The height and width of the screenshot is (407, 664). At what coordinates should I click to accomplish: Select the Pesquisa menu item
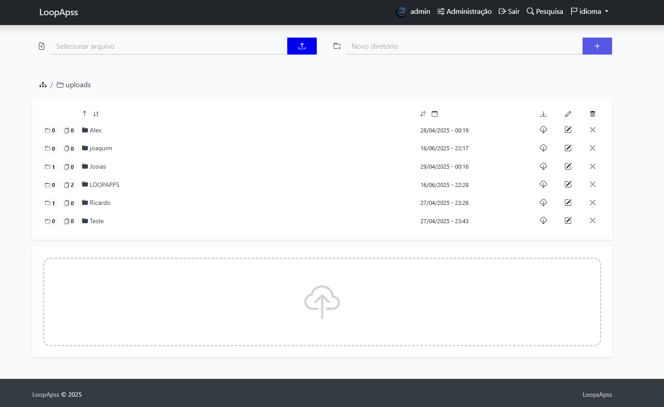545,11
